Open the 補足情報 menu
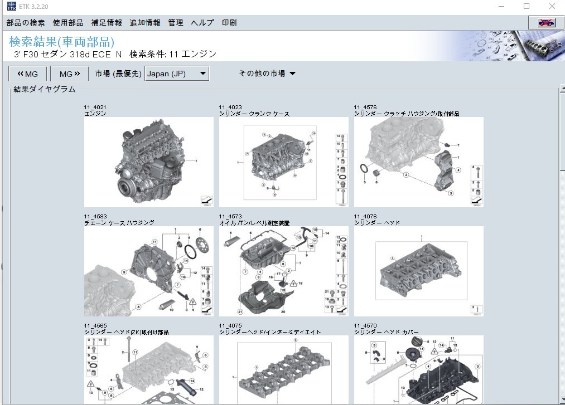565x405 pixels. pos(106,23)
